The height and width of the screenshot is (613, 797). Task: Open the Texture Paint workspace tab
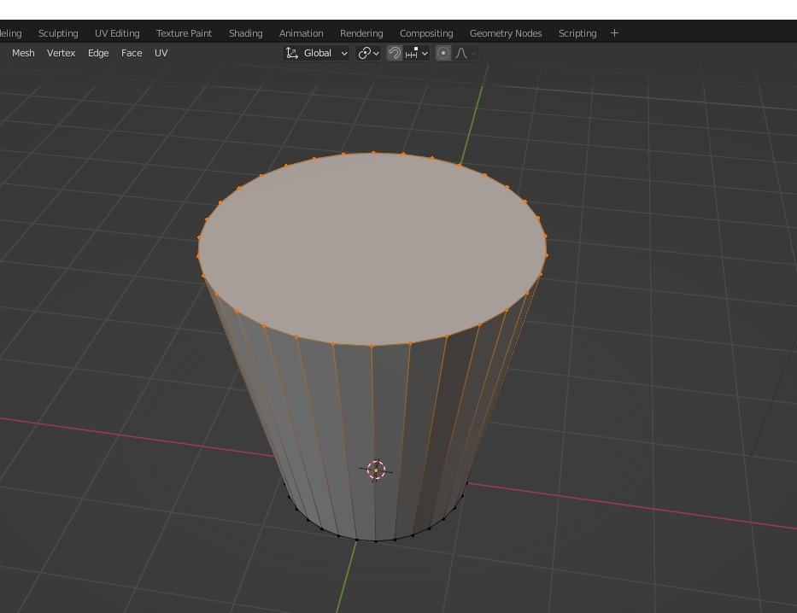pos(184,33)
